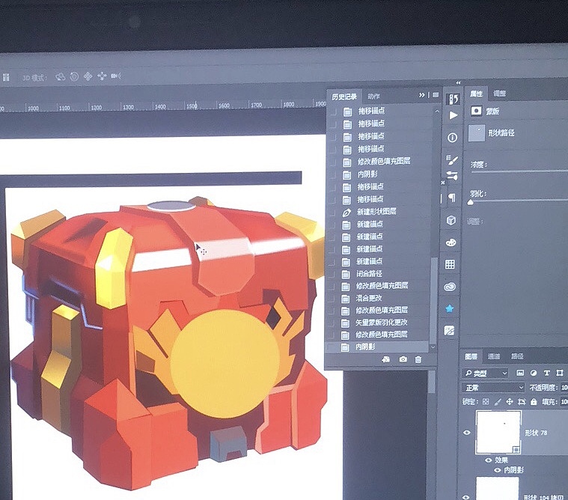Select the 3D roll mode icon
The height and width of the screenshot is (500, 568).
pyautogui.click(x=74, y=76)
